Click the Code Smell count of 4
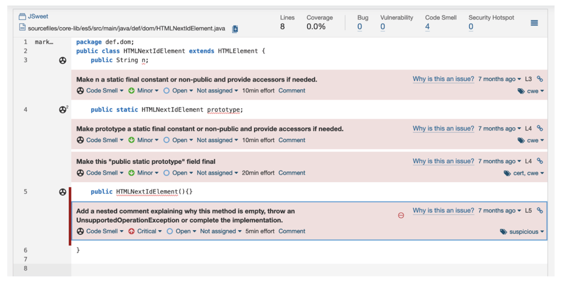The image size is (563, 282). (x=427, y=27)
